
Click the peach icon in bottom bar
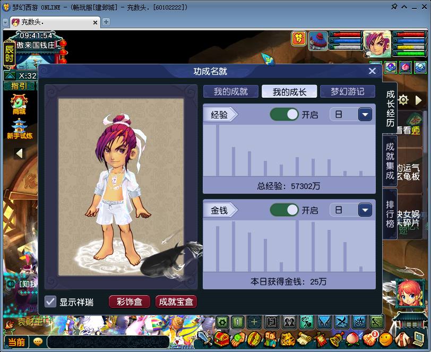coord(353,340)
